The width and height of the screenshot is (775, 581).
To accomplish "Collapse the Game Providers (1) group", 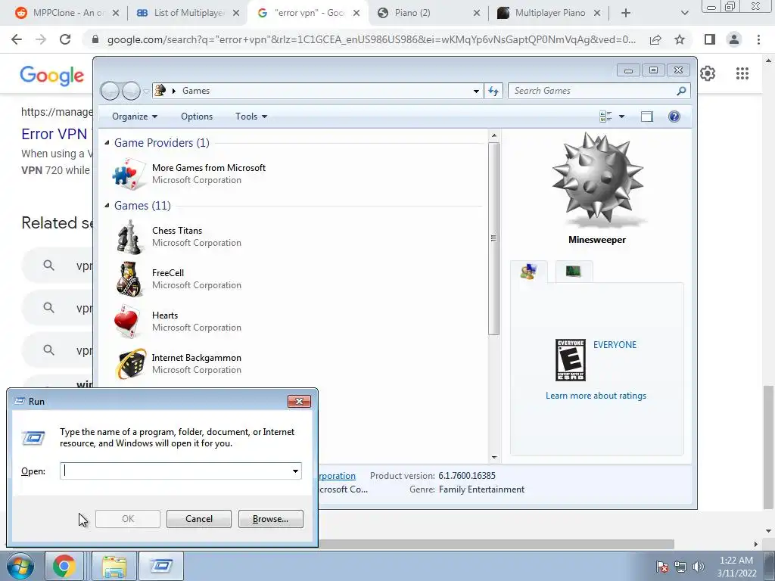I will click(x=107, y=143).
